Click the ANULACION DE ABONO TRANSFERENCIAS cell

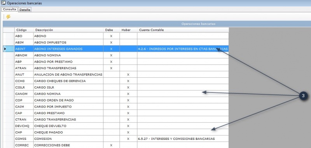point(68,75)
